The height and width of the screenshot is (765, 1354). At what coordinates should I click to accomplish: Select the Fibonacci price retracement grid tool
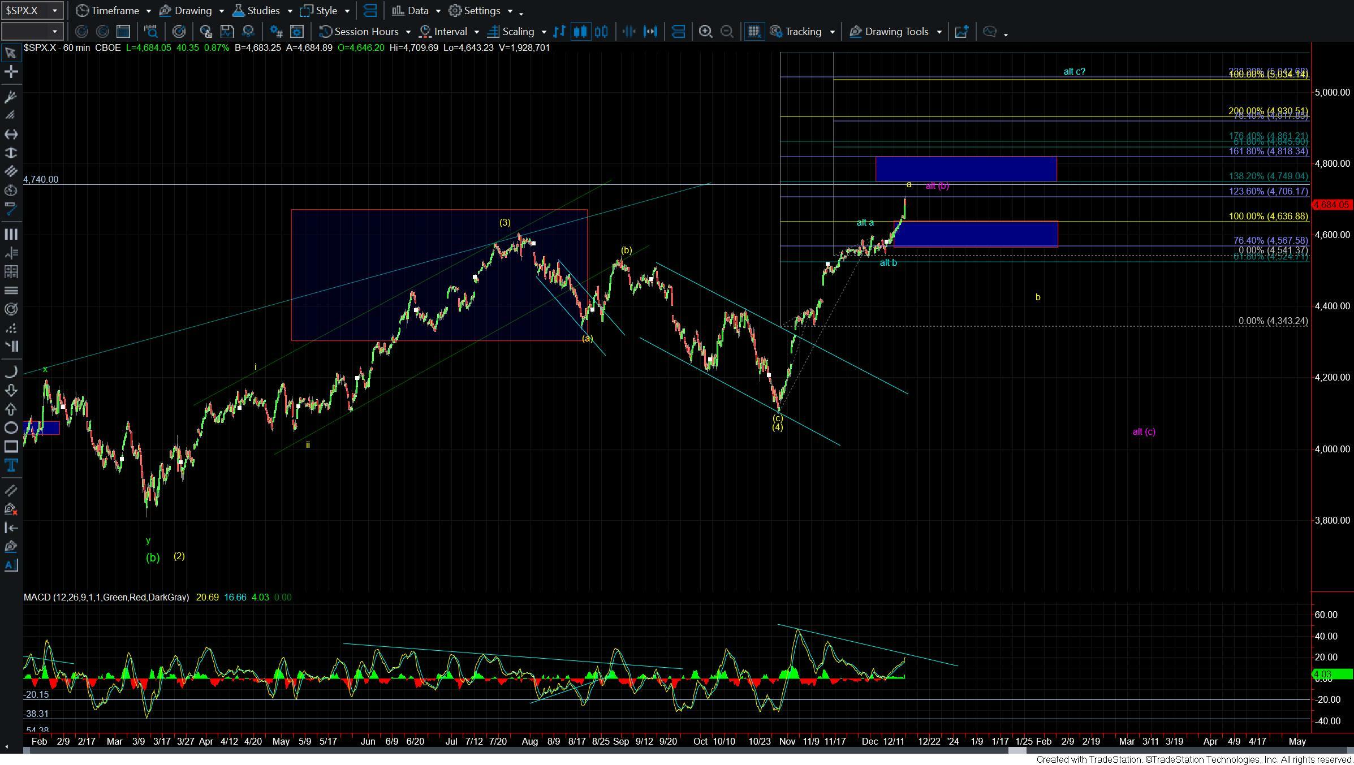(x=11, y=271)
